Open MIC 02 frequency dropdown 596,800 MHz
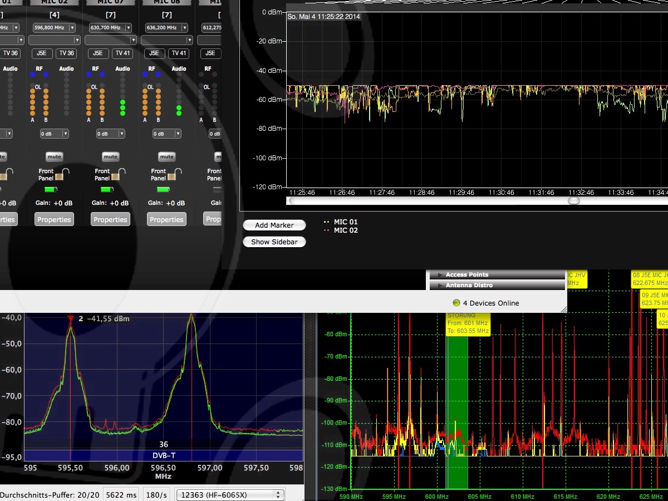668x501 pixels. tap(54, 27)
